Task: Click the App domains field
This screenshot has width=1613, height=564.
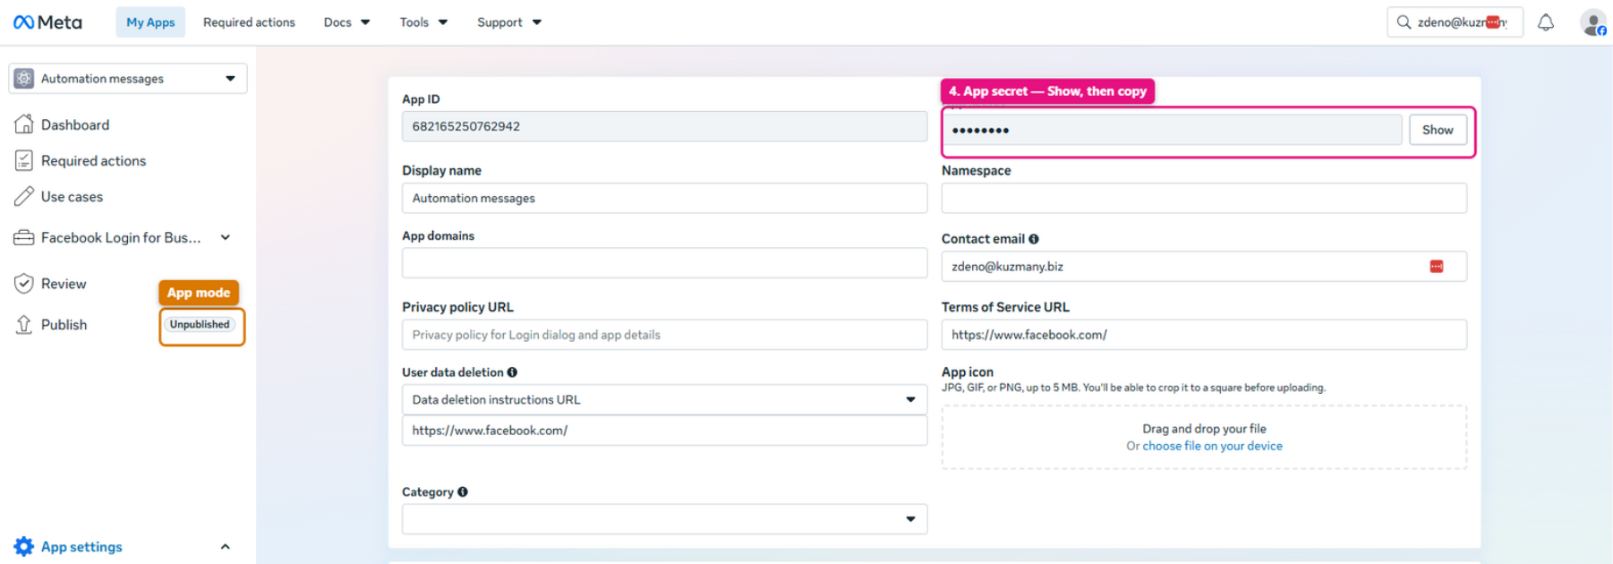Action: click(664, 263)
